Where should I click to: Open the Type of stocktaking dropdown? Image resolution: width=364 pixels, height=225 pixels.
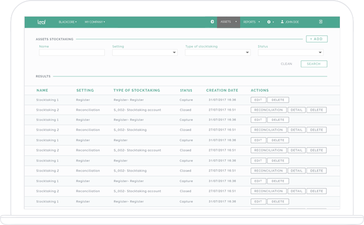tap(218, 52)
